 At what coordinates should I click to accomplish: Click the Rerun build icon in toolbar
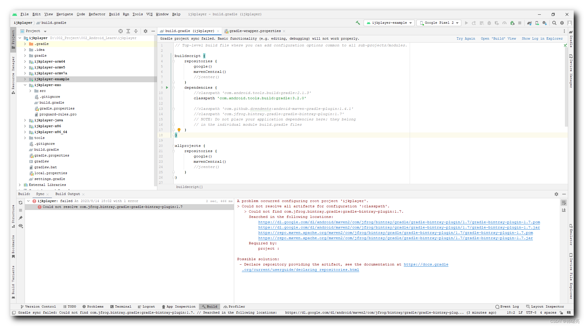click(x=21, y=203)
